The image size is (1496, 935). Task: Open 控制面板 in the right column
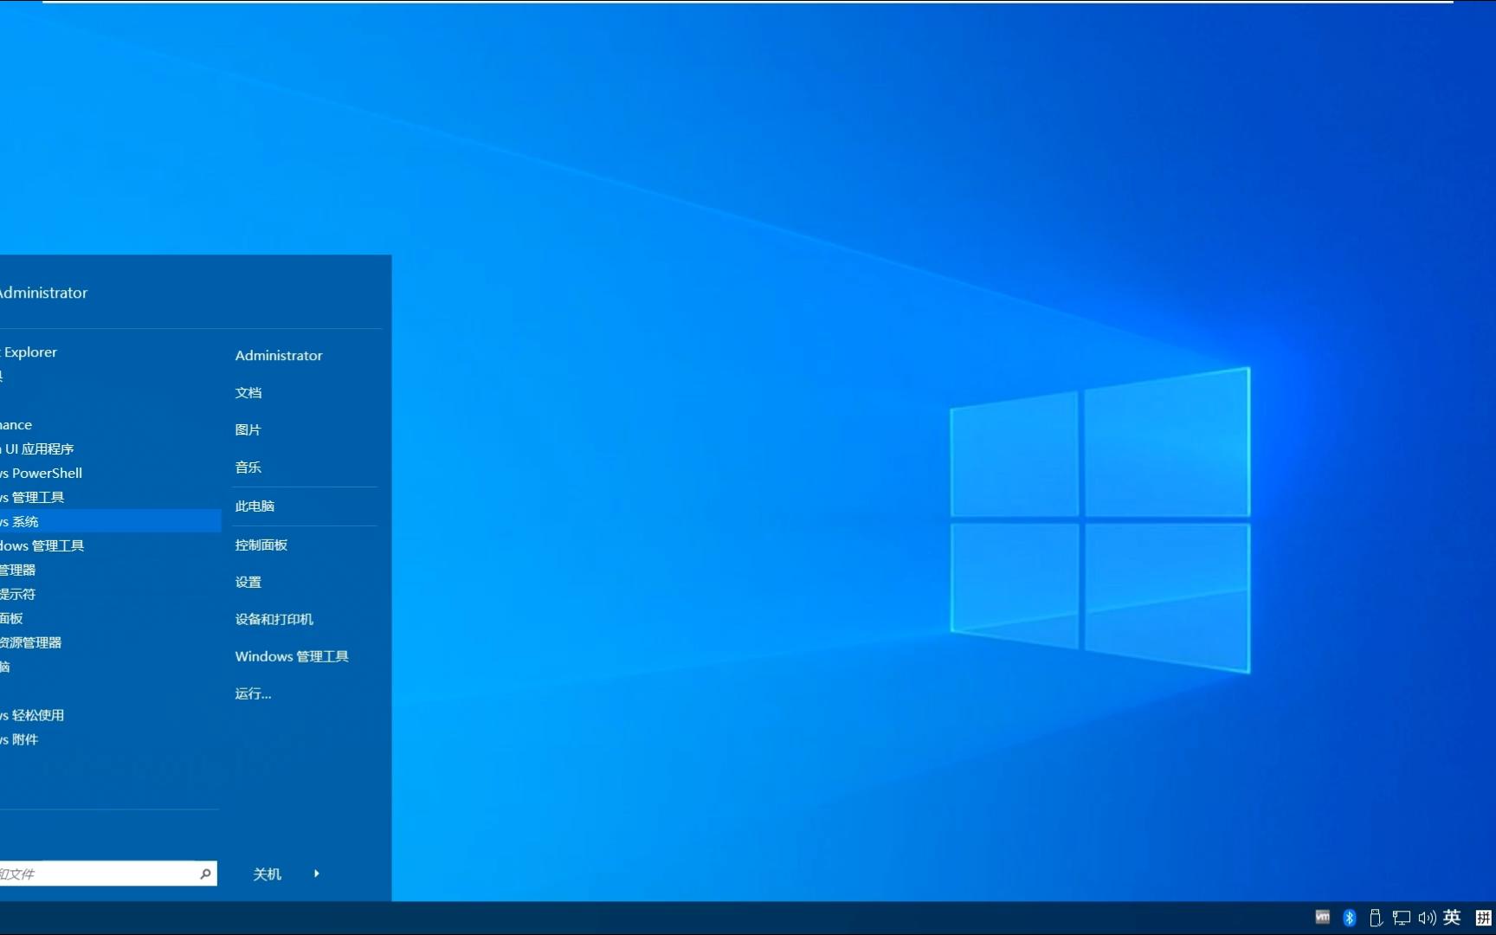[261, 545]
